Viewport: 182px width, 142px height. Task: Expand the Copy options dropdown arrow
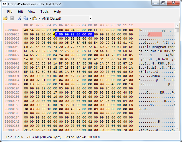tap(30, 19)
